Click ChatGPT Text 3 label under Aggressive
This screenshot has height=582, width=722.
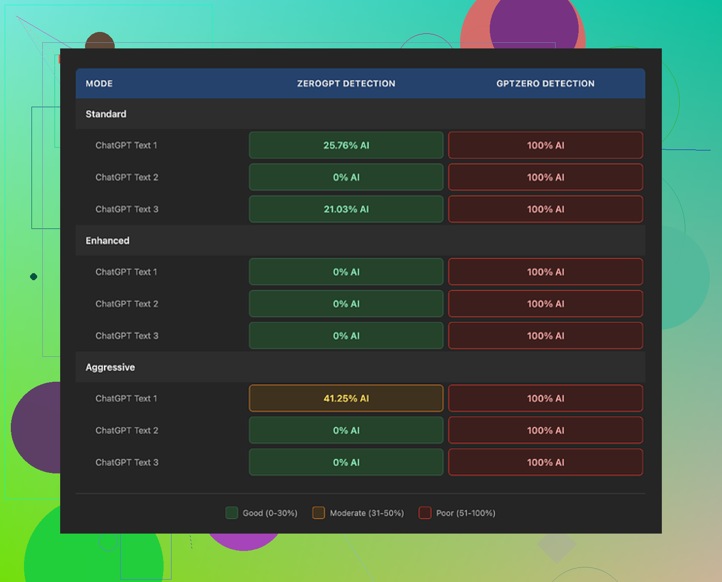pos(127,462)
